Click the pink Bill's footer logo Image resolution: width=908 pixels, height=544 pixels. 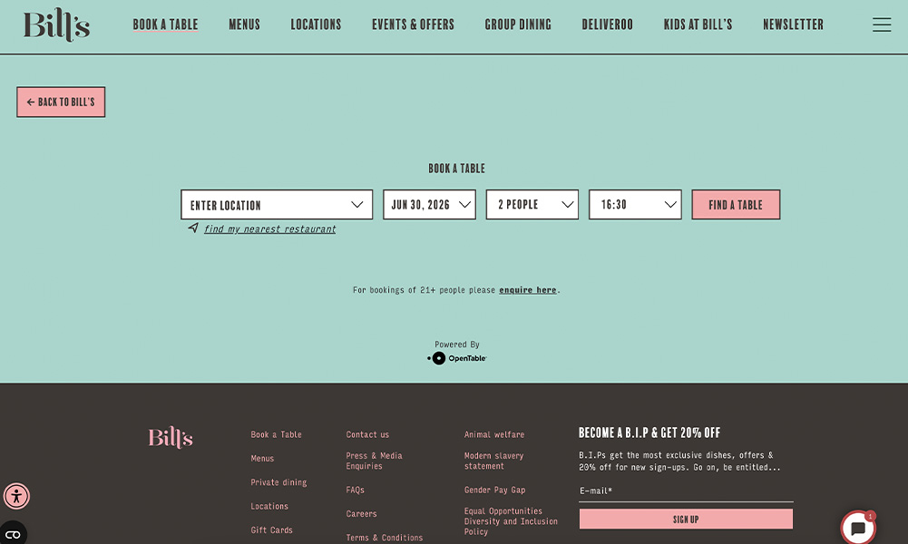click(x=171, y=438)
